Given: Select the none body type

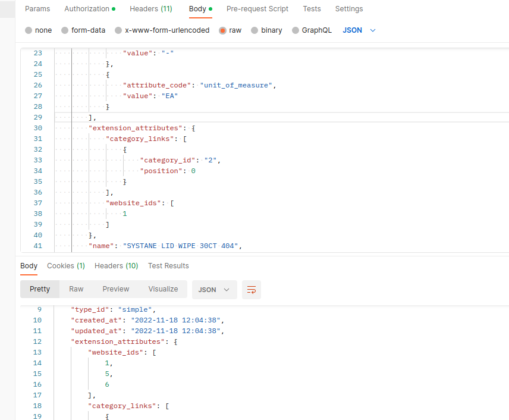Looking at the screenshot, I should point(38,30).
